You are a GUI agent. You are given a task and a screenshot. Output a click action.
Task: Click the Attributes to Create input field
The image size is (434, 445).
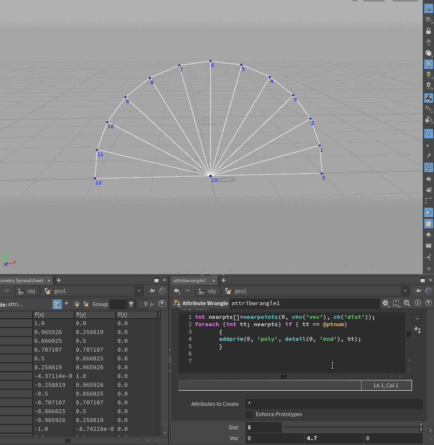pyautogui.click(x=334, y=404)
